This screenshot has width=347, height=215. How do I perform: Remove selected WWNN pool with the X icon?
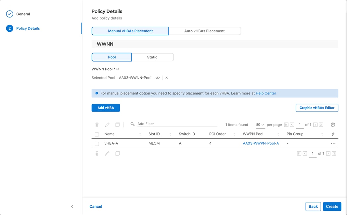pos(166,78)
